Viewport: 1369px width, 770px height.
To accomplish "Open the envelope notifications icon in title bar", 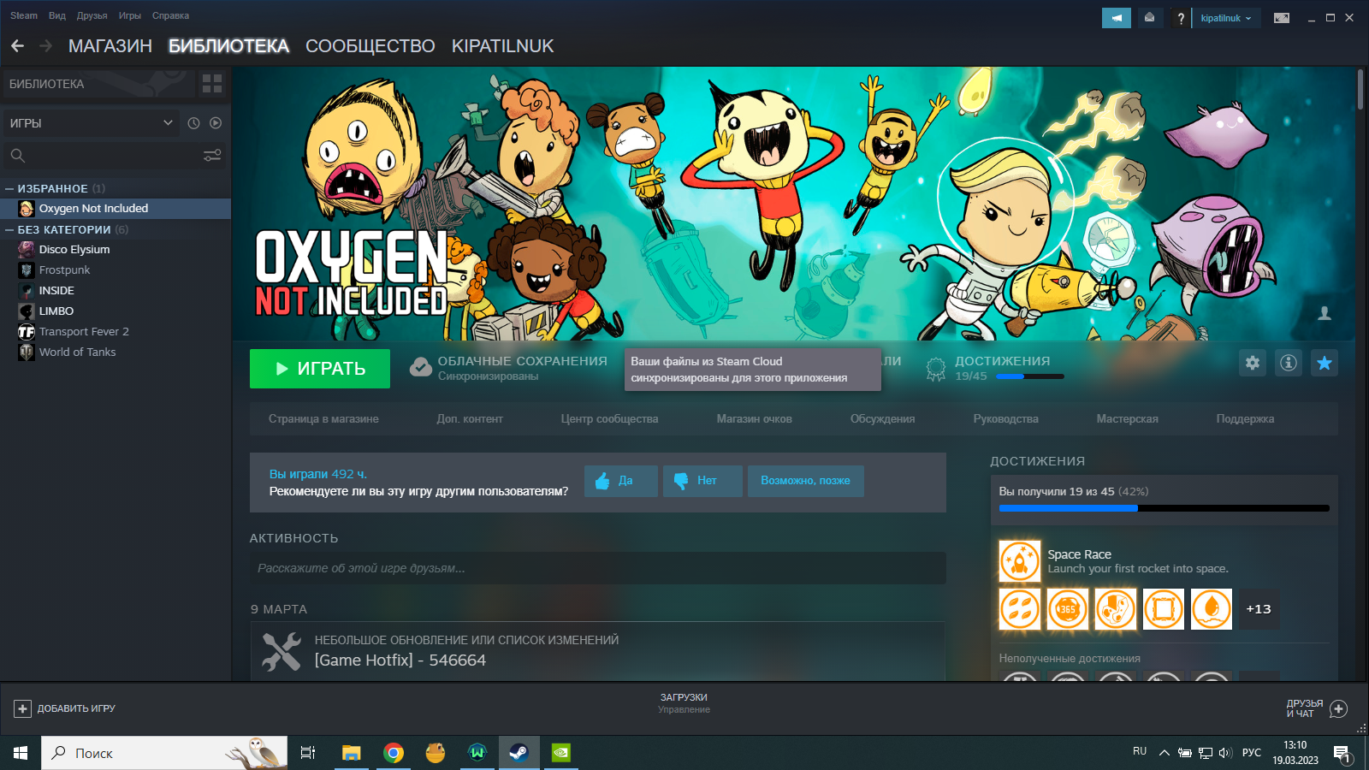I will tap(1149, 18).
